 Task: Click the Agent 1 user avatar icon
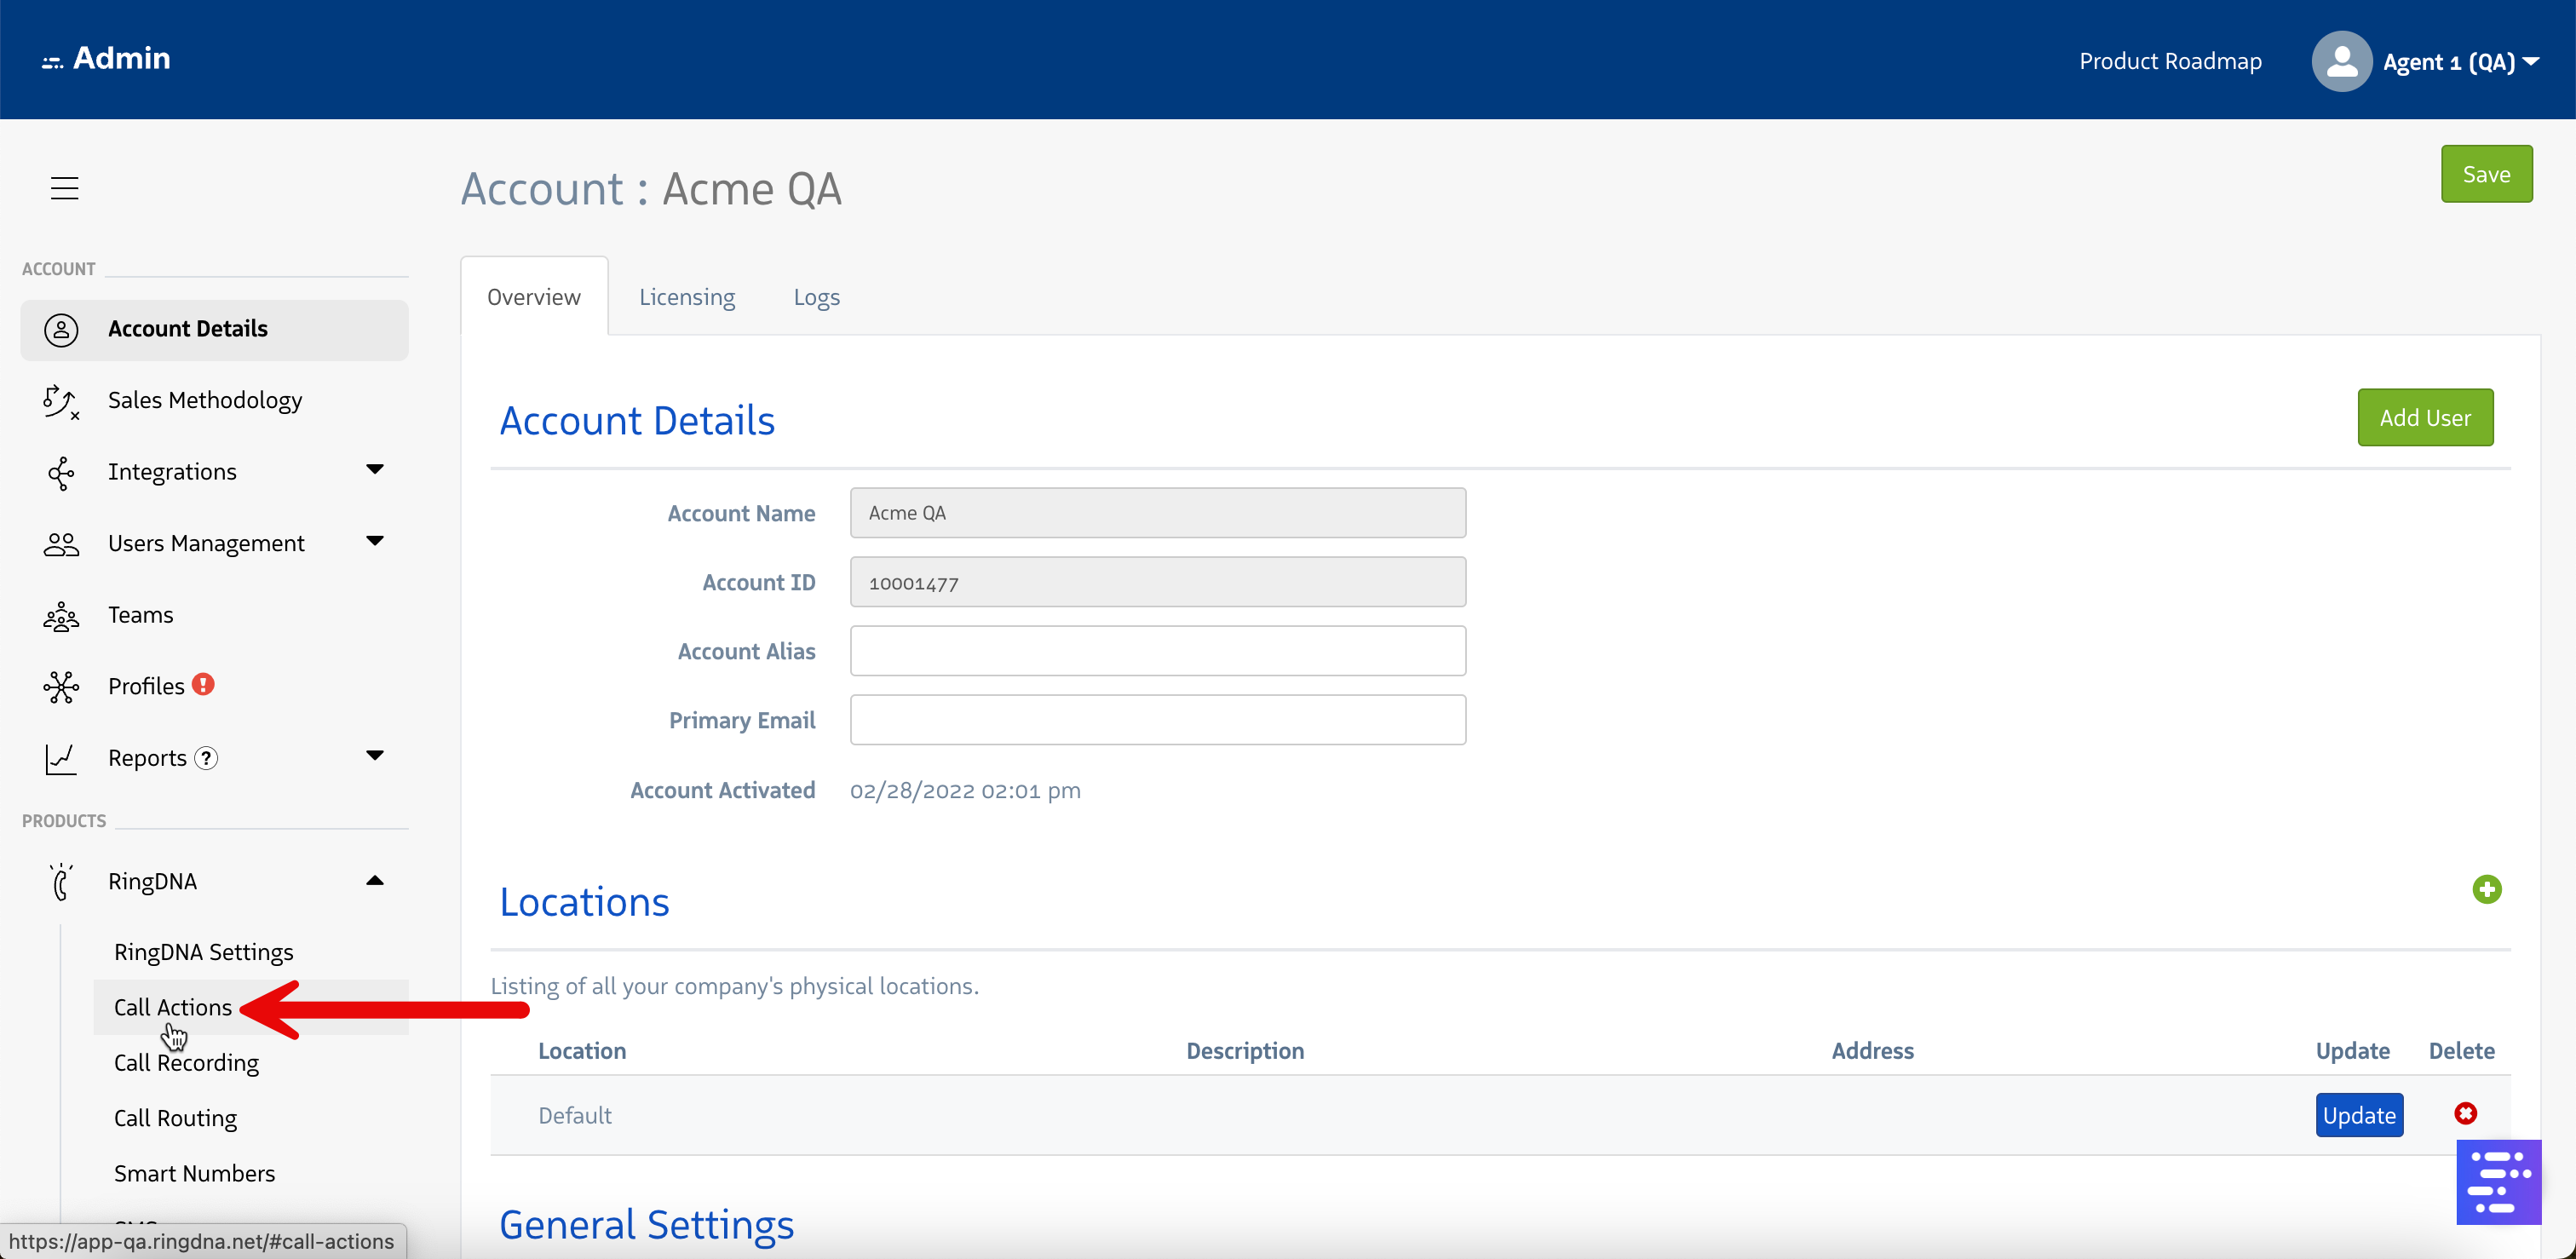point(2340,61)
